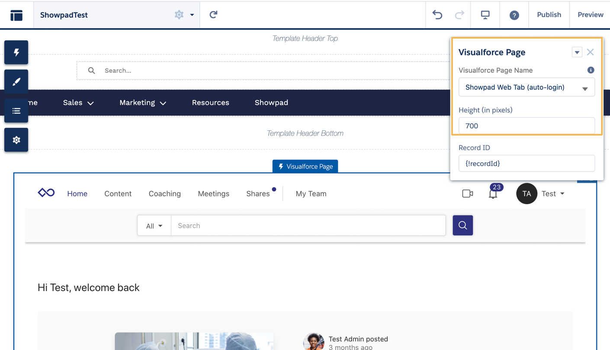Open the Page Structure list panel
610x350 pixels.
point(16,111)
